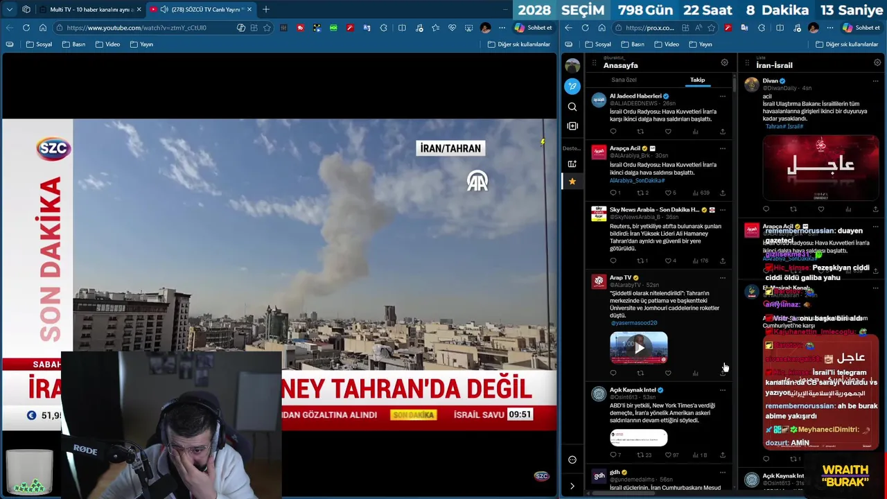Open the new deck icon under Deste
Image resolution: width=887 pixels, height=499 pixels.
(x=572, y=164)
